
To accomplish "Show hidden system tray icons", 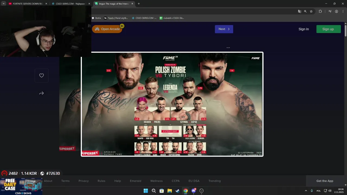I will pyautogui.click(x=306, y=191).
